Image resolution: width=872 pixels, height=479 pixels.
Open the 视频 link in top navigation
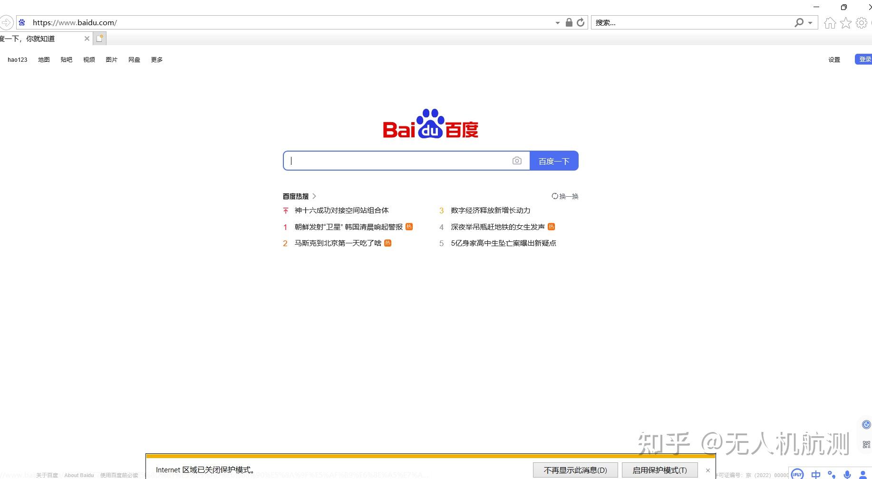tap(89, 60)
